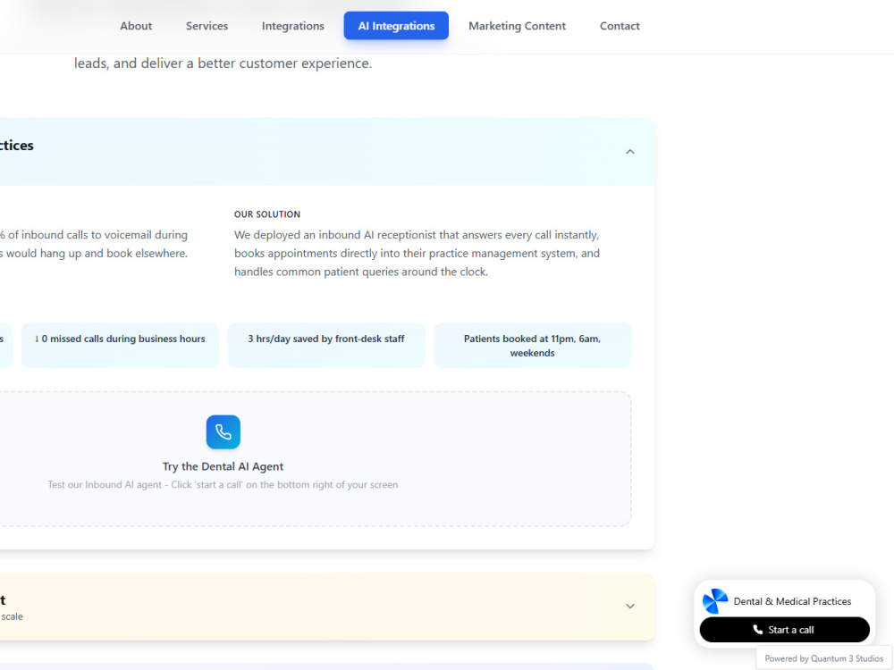This screenshot has width=894, height=670.
Task: Open the Contact navigation item
Action: [x=620, y=26]
